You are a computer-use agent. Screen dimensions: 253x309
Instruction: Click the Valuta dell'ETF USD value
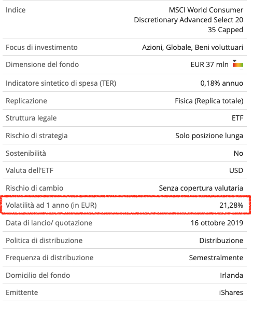pyautogui.click(x=236, y=170)
